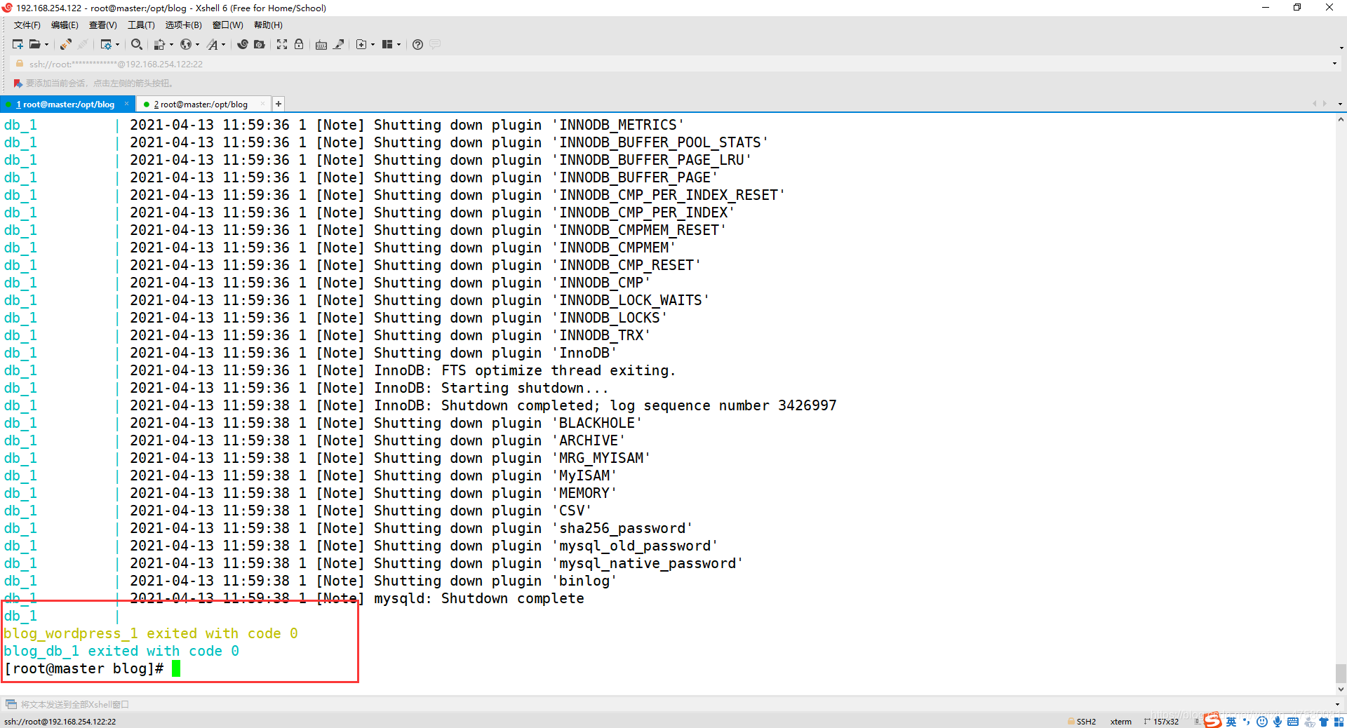The width and height of the screenshot is (1347, 728).
Task: Click the add-session bookmark arrow icon
Action: tap(18, 83)
